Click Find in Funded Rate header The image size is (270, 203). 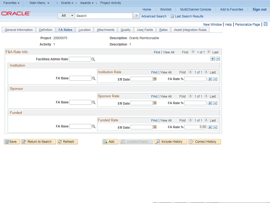[154, 121]
